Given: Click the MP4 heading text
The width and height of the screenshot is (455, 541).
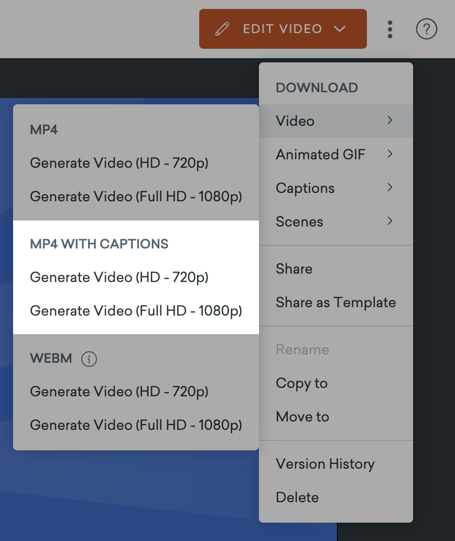Looking at the screenshot, I should coord(44,129).
